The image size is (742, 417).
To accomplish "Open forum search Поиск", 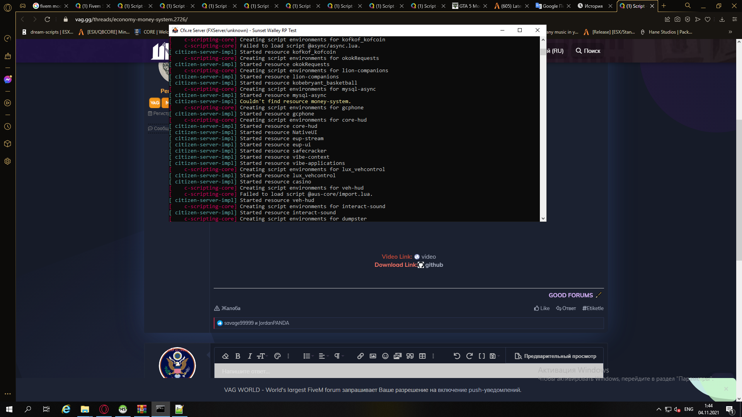I will coord(588,51).
